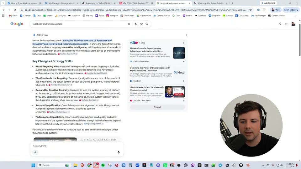Switch to Advertising on TikTok tab
301x169 pixels.
(98, 3)
